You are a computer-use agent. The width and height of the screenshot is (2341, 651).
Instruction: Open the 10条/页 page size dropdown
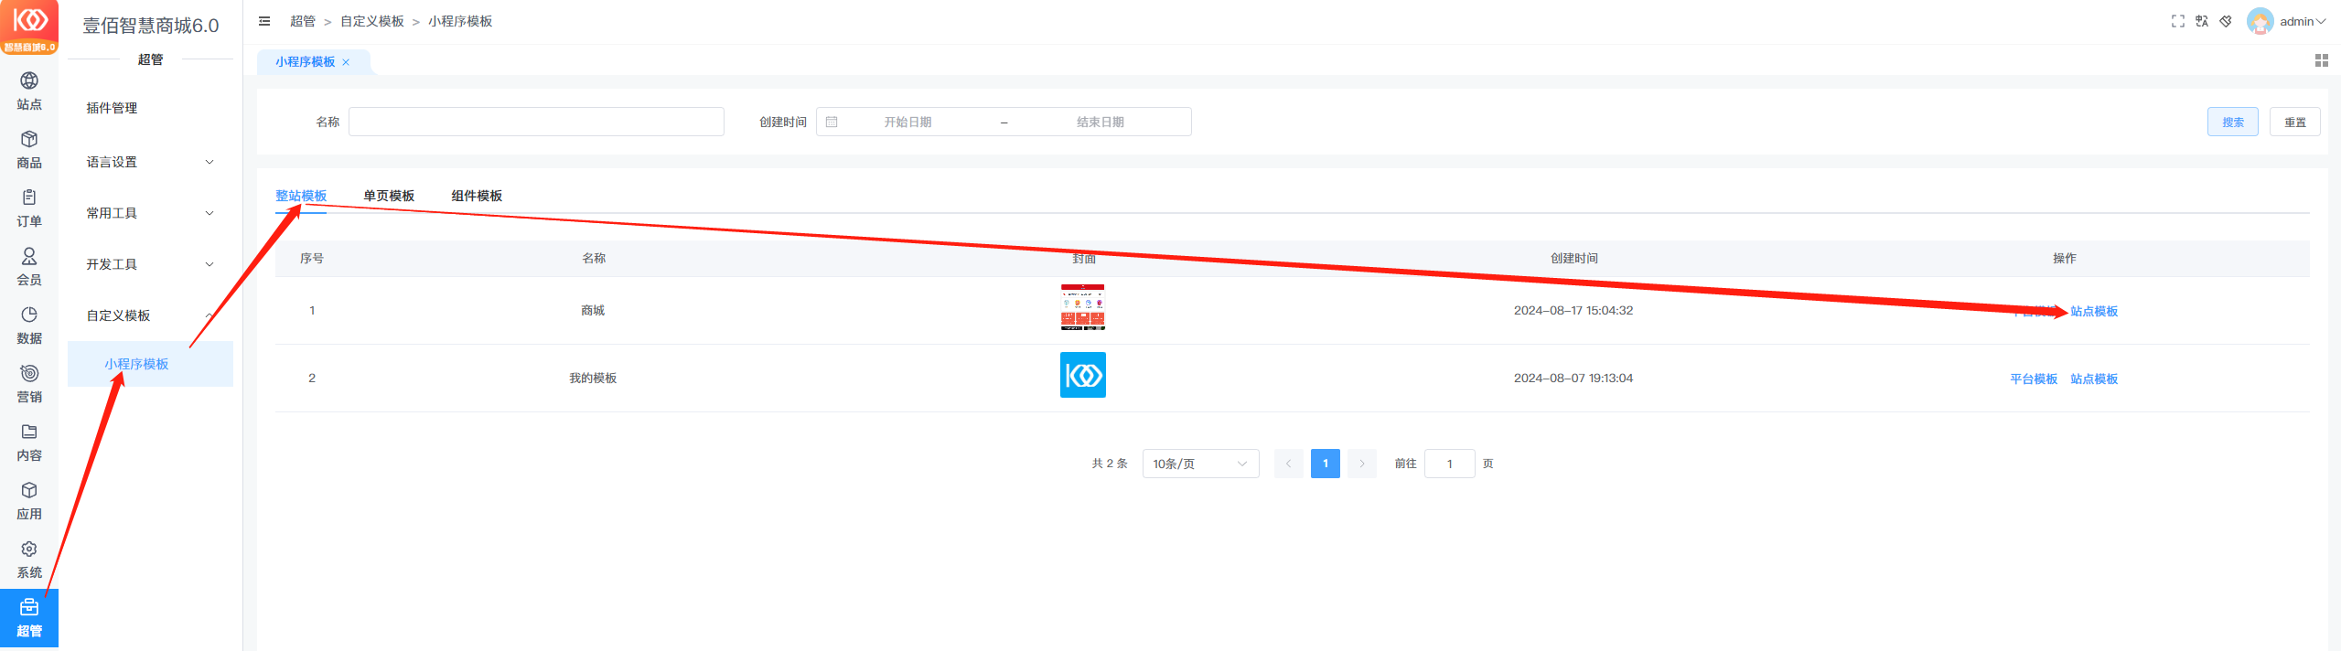1199,464
